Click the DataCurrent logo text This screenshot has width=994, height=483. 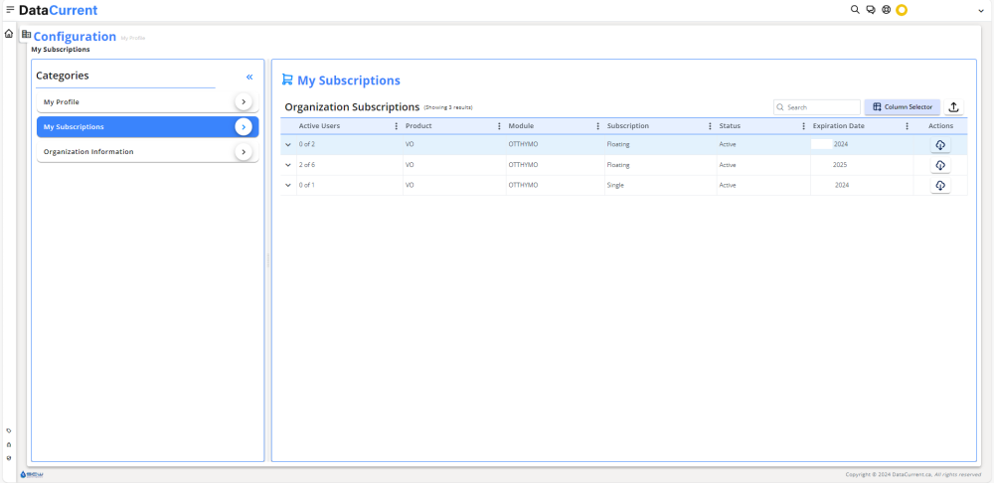pyautogui.click(x=59, y=10)
